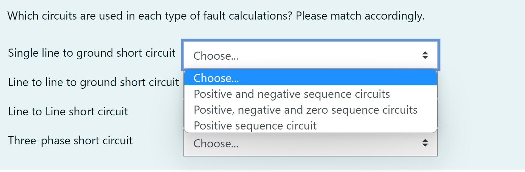Click the up-down arrow on Three-phase selector
The height and width of the screenshot is (172, 525).
[425, 143]
